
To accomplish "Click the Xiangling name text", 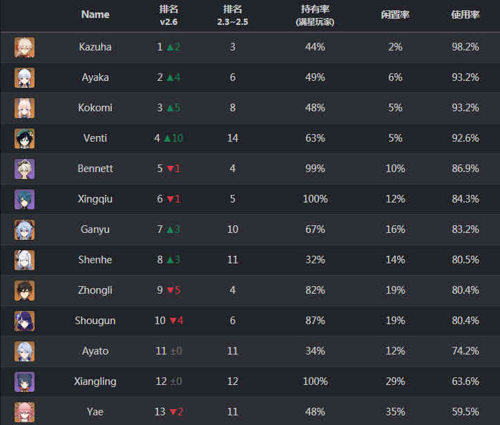I will (95, 381).
